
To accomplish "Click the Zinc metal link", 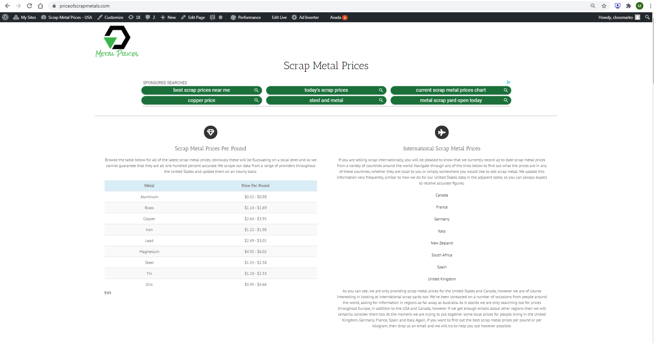I will tap(149, 284).
